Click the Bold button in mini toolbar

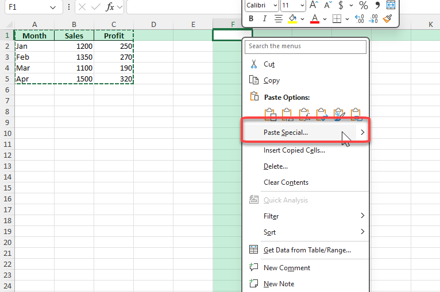pyautogui.click(x=251, y=19)
